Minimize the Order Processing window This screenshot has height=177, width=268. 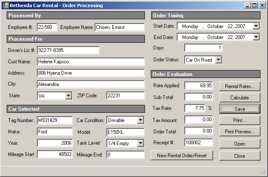(247, 5)
